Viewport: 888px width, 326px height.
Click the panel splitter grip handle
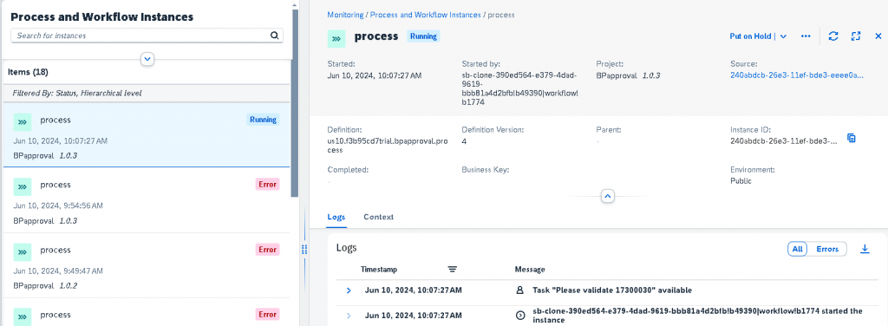pos(304,250)
